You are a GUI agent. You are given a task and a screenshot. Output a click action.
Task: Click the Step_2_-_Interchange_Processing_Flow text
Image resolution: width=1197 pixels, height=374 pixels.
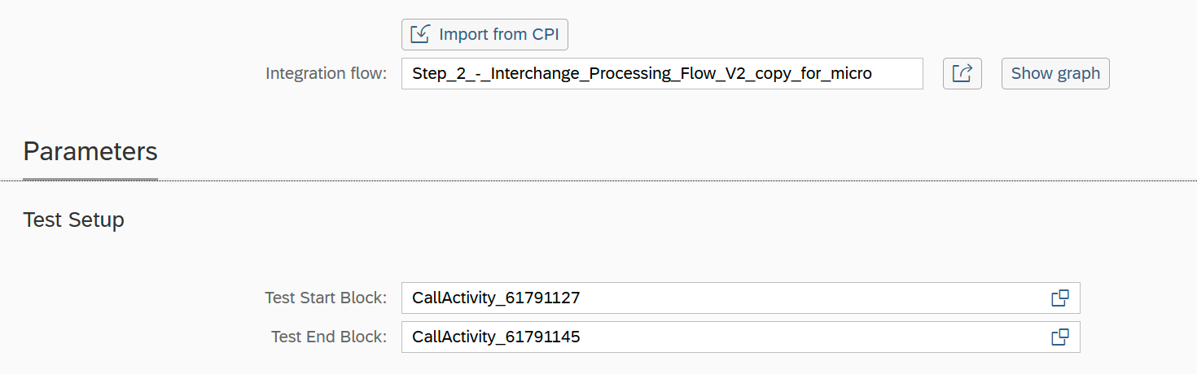[641, 73]
